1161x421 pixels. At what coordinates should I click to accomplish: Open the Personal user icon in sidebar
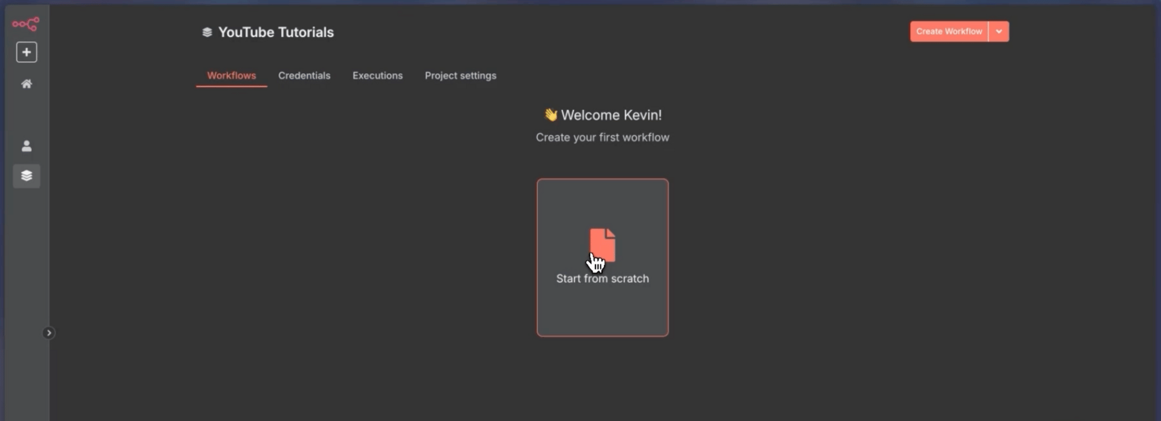[27, 146]
